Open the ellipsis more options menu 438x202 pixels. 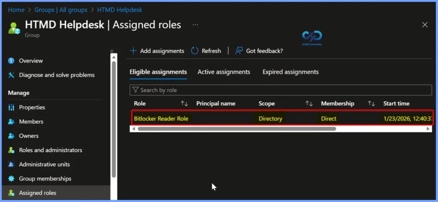coord(195,25)
